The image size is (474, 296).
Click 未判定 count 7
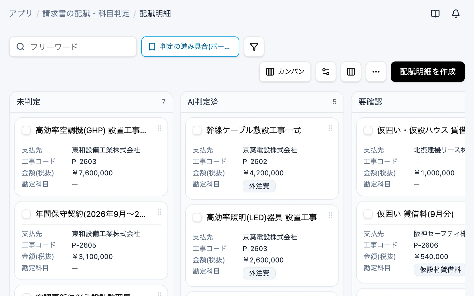[x=164, y=102]
